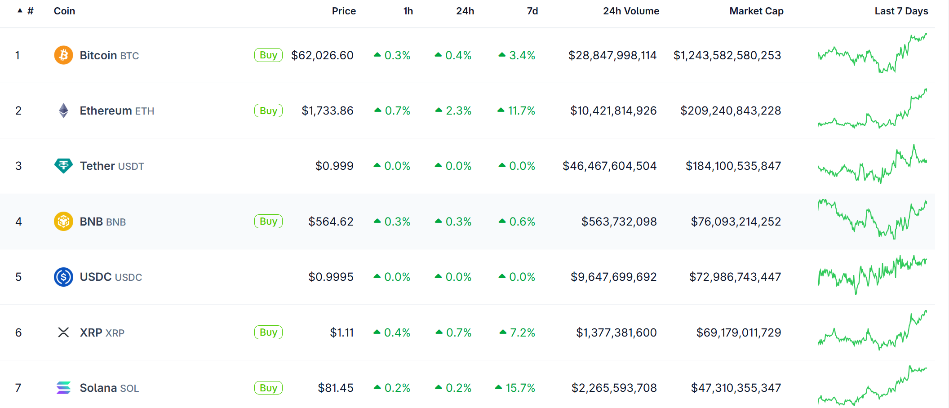
Task: Click Buy button for XRP
Action: 268,333
